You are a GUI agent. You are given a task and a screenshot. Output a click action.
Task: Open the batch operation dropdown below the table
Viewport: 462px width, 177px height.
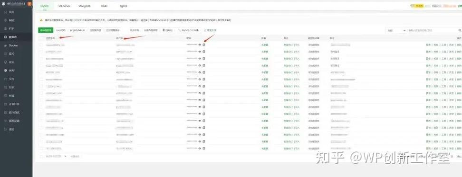pyautogui.click(x=56, y=157)
